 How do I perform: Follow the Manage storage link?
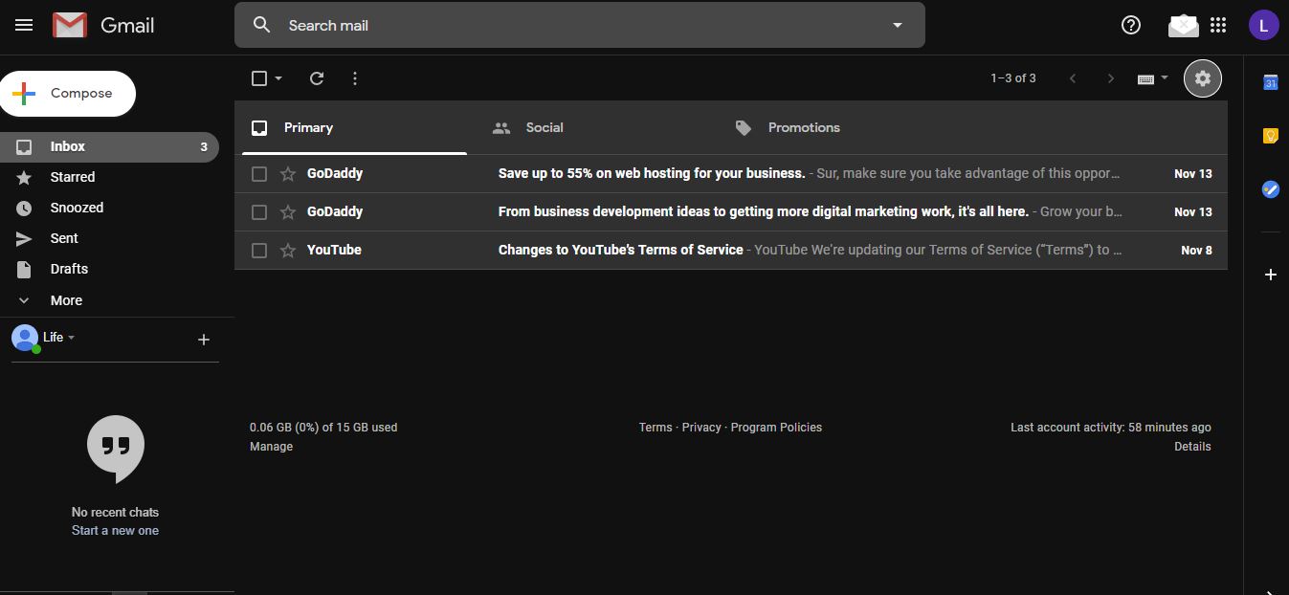click(271, 447)
